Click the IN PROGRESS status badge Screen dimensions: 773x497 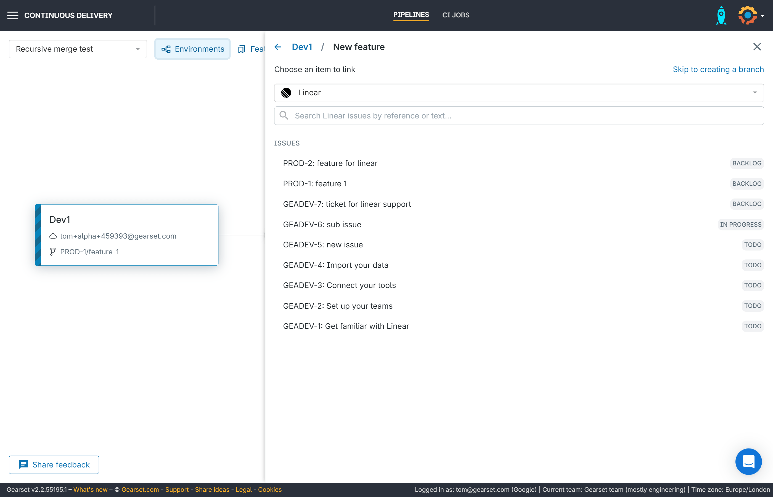coord(740,224)
